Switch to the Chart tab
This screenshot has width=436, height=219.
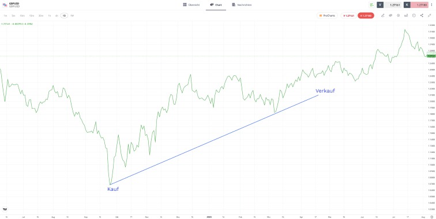coord(216,5)
